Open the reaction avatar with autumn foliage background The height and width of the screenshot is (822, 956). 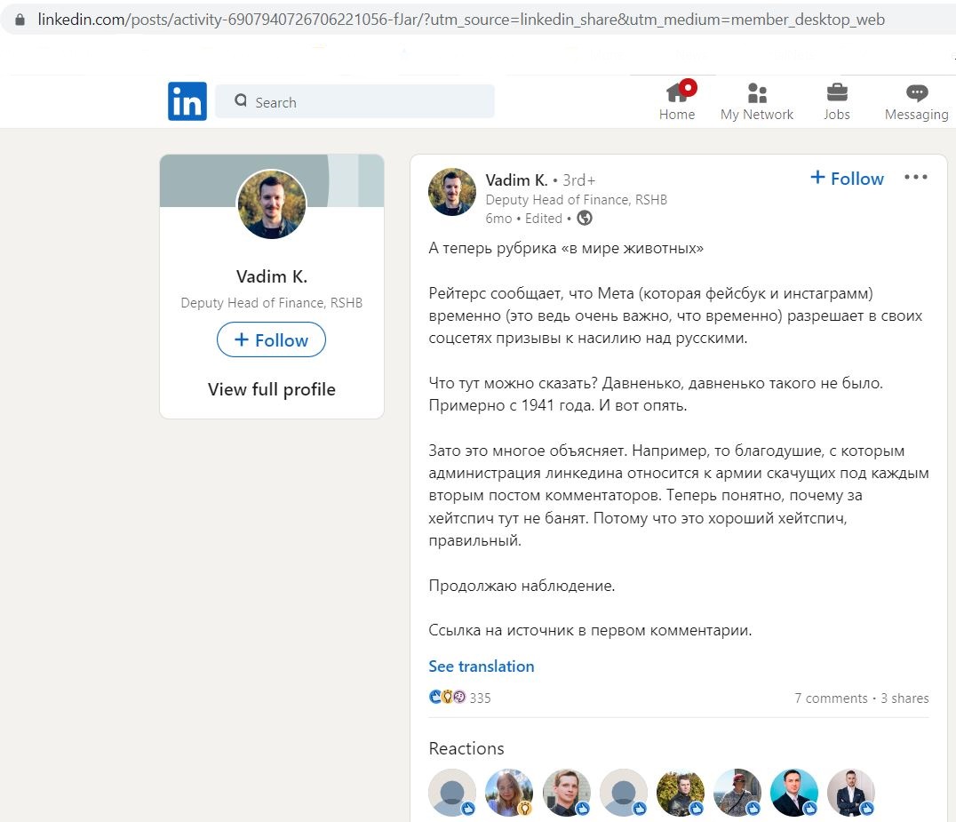[681, 793]
